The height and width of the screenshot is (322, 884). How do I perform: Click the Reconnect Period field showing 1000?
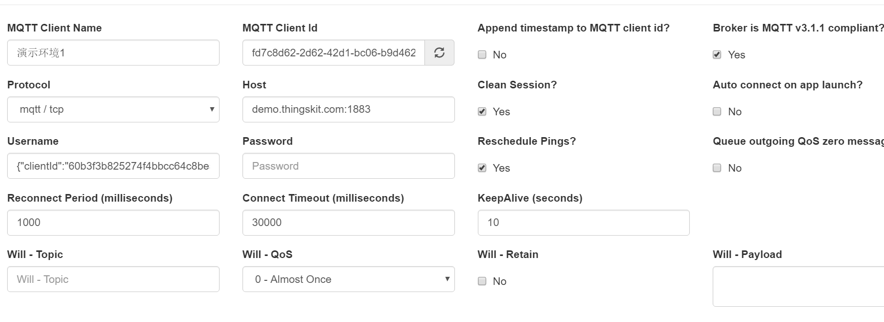[x=113, y=222]
